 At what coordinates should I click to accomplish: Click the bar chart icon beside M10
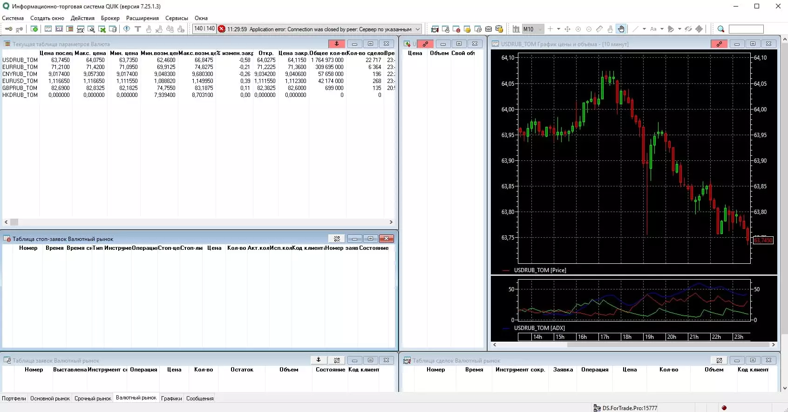[516, 29]
